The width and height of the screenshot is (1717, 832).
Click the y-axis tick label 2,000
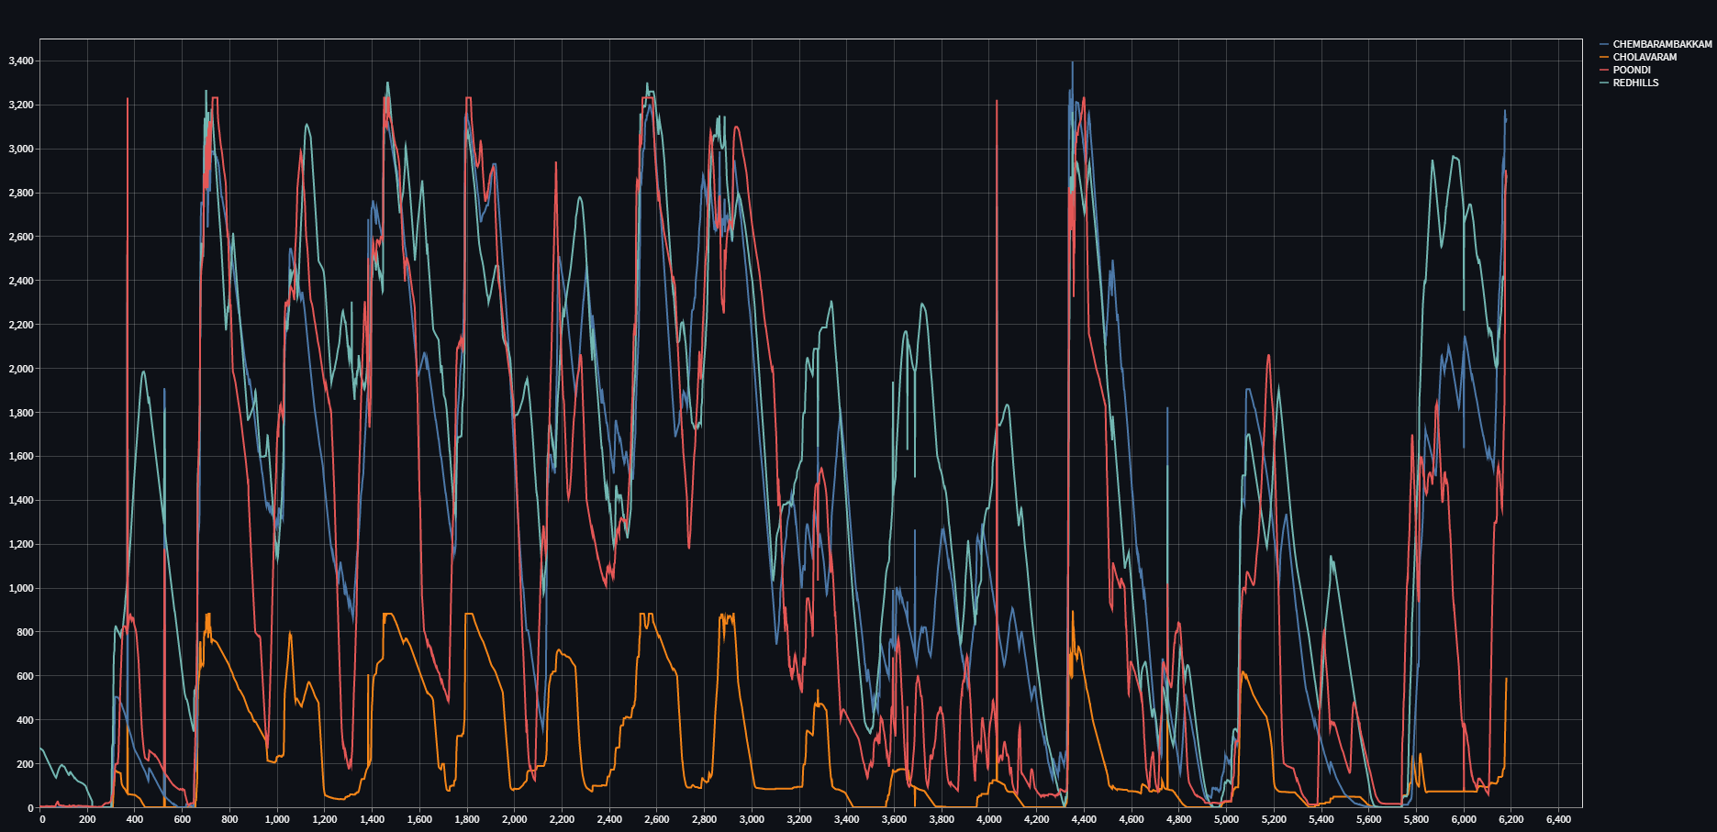21,369
